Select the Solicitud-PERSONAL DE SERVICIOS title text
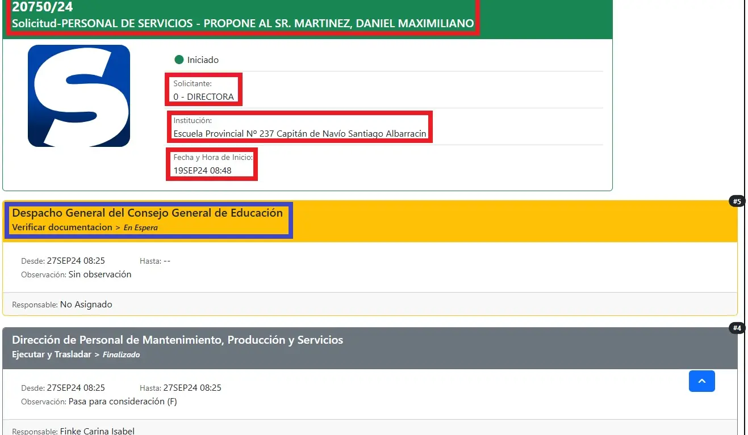 coord(243,24)
